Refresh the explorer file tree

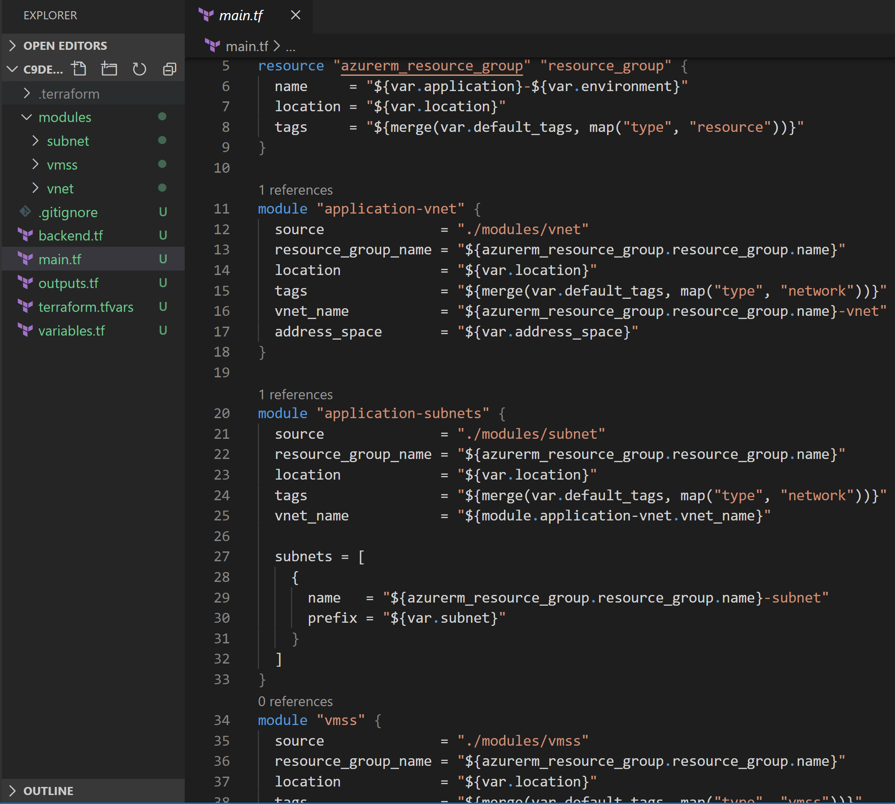click(139, 69)
